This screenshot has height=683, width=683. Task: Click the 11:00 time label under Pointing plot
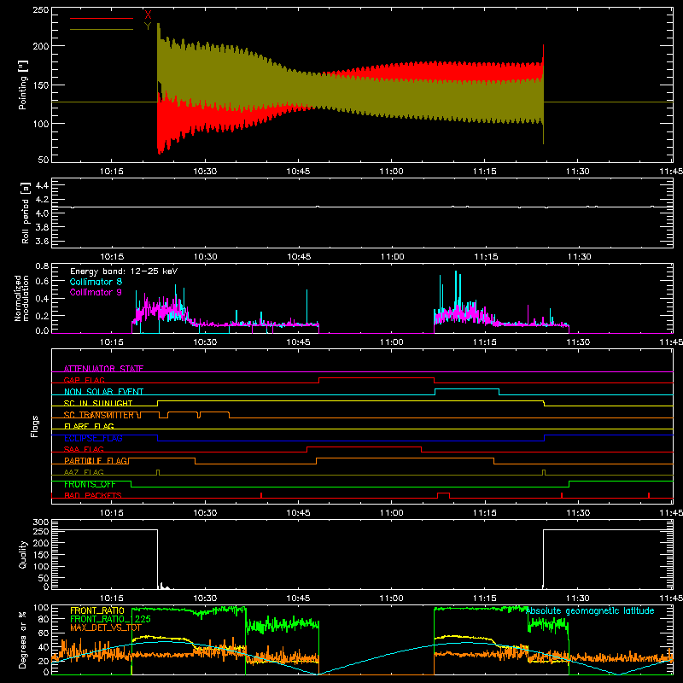point(392,172)
